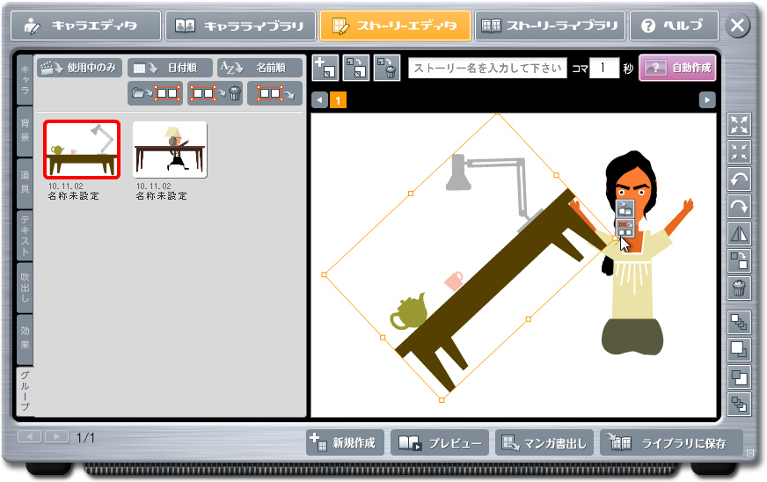Toggle the 使用中のみ filter

coord(79,68)
